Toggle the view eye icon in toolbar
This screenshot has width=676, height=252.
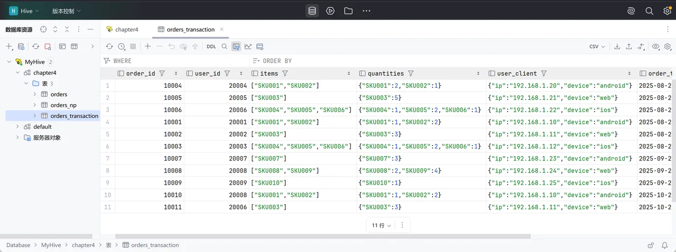click(x=656, y=46)
